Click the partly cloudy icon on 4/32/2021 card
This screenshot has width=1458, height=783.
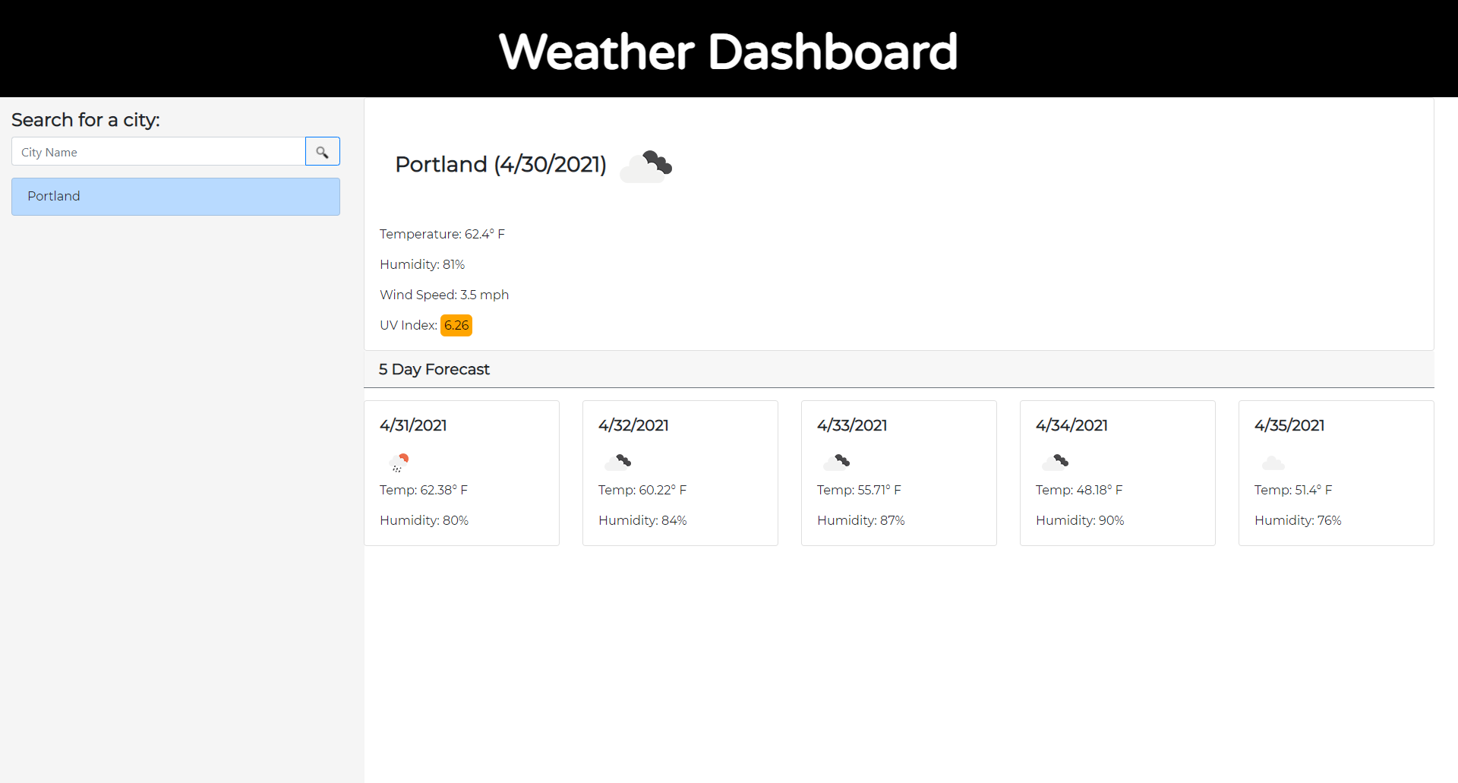click(618, 461)
